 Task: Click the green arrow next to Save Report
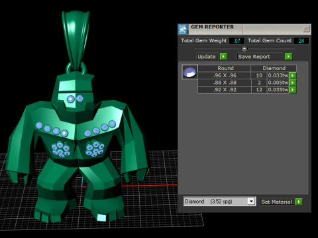coord(288,56)
